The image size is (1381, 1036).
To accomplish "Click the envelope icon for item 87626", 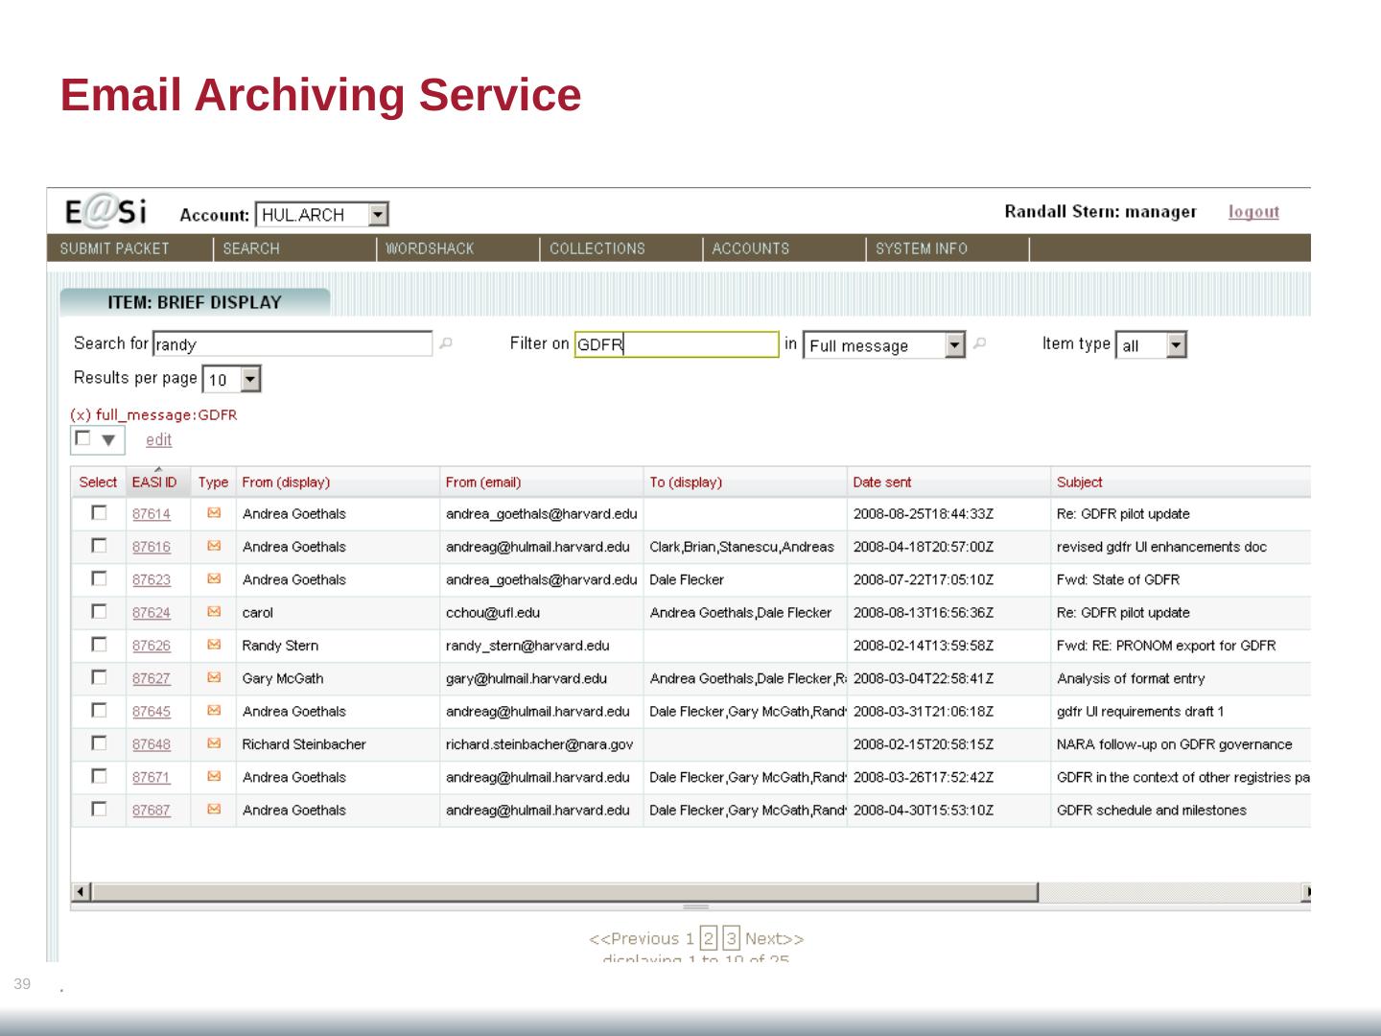I will click(x=214, y=645).
